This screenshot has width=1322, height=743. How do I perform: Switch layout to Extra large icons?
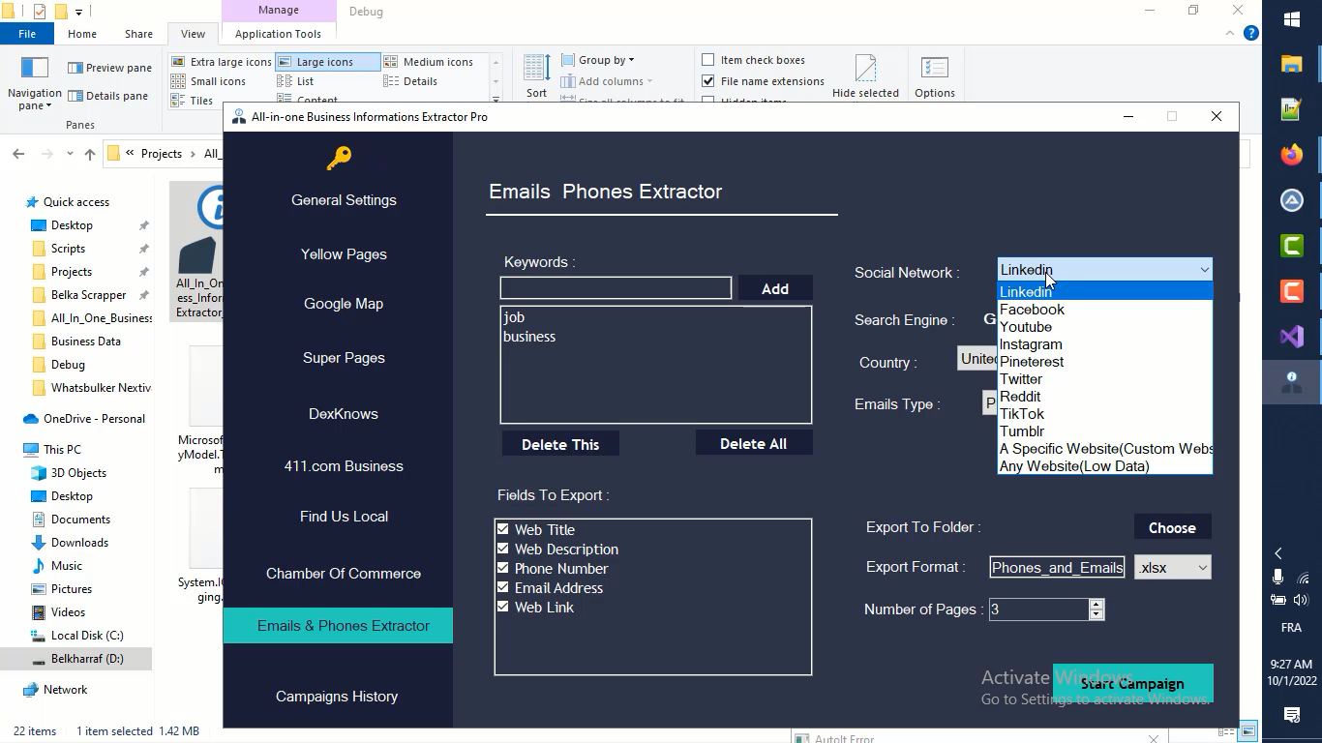click(221, 62)
